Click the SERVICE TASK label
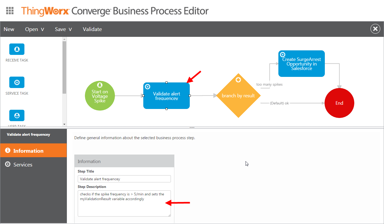Viewport: 384px width, 224px height. [17, 93]
